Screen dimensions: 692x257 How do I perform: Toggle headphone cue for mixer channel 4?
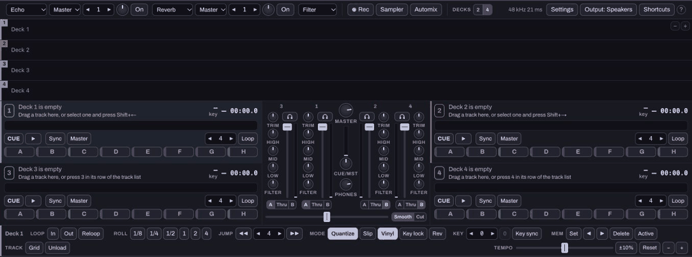(402, 116)
